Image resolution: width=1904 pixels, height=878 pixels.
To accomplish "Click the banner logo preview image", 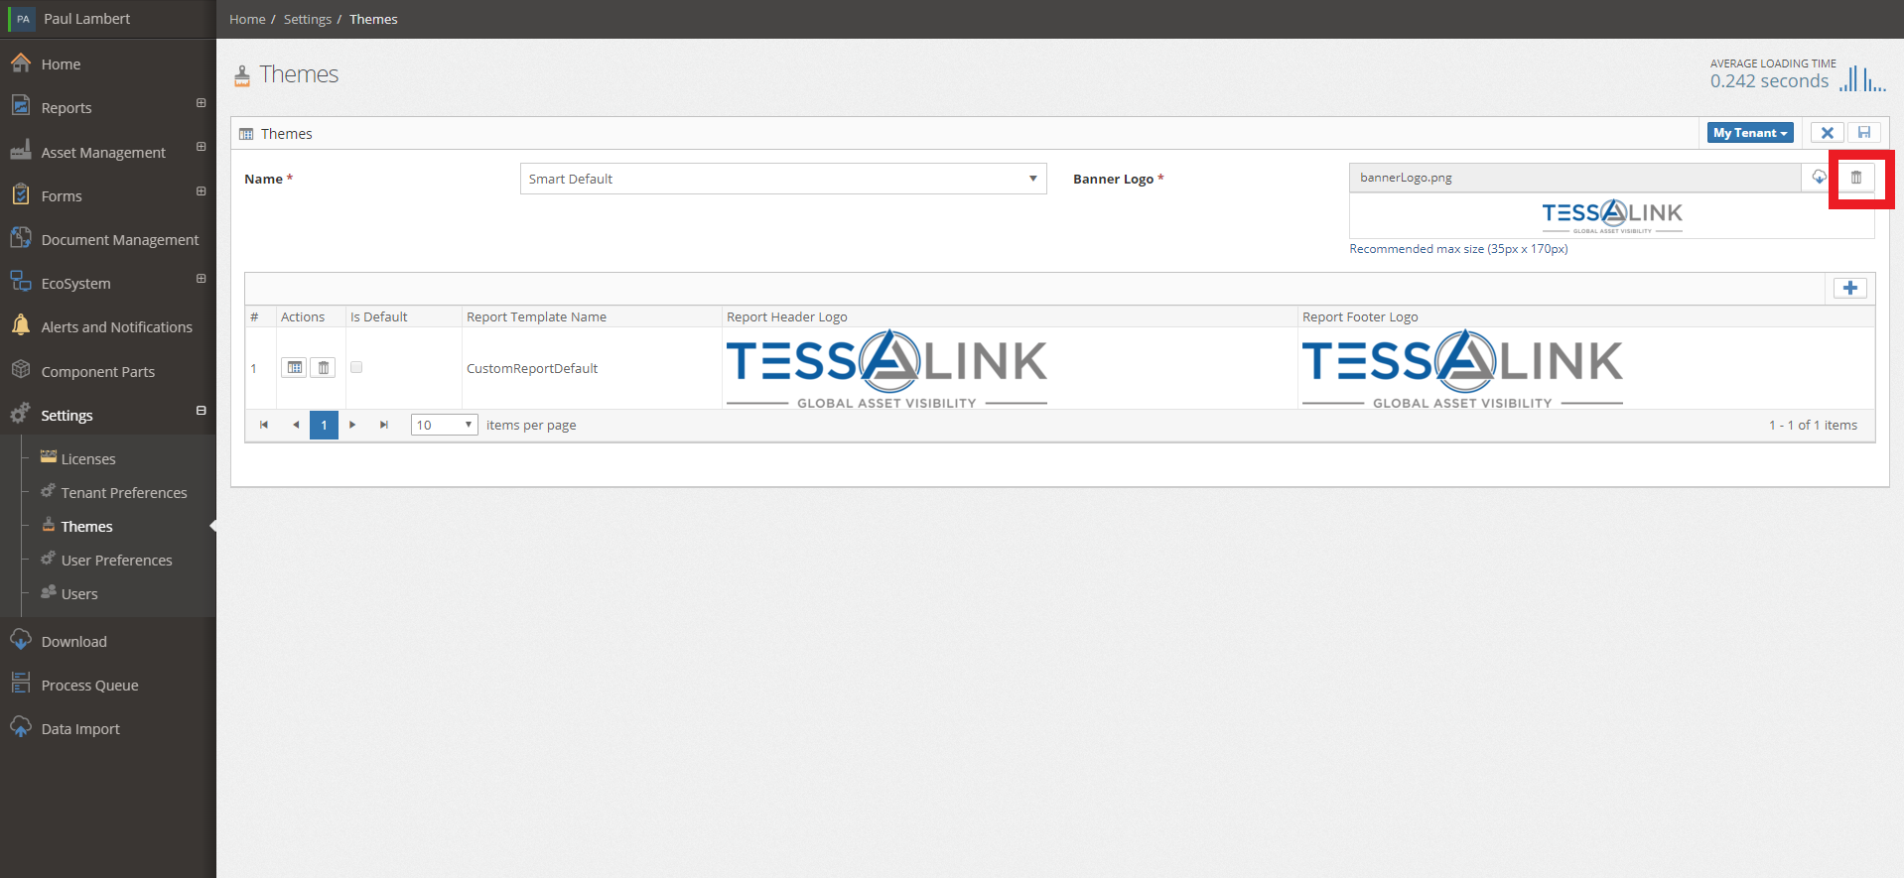I will tap(1612, 216).
